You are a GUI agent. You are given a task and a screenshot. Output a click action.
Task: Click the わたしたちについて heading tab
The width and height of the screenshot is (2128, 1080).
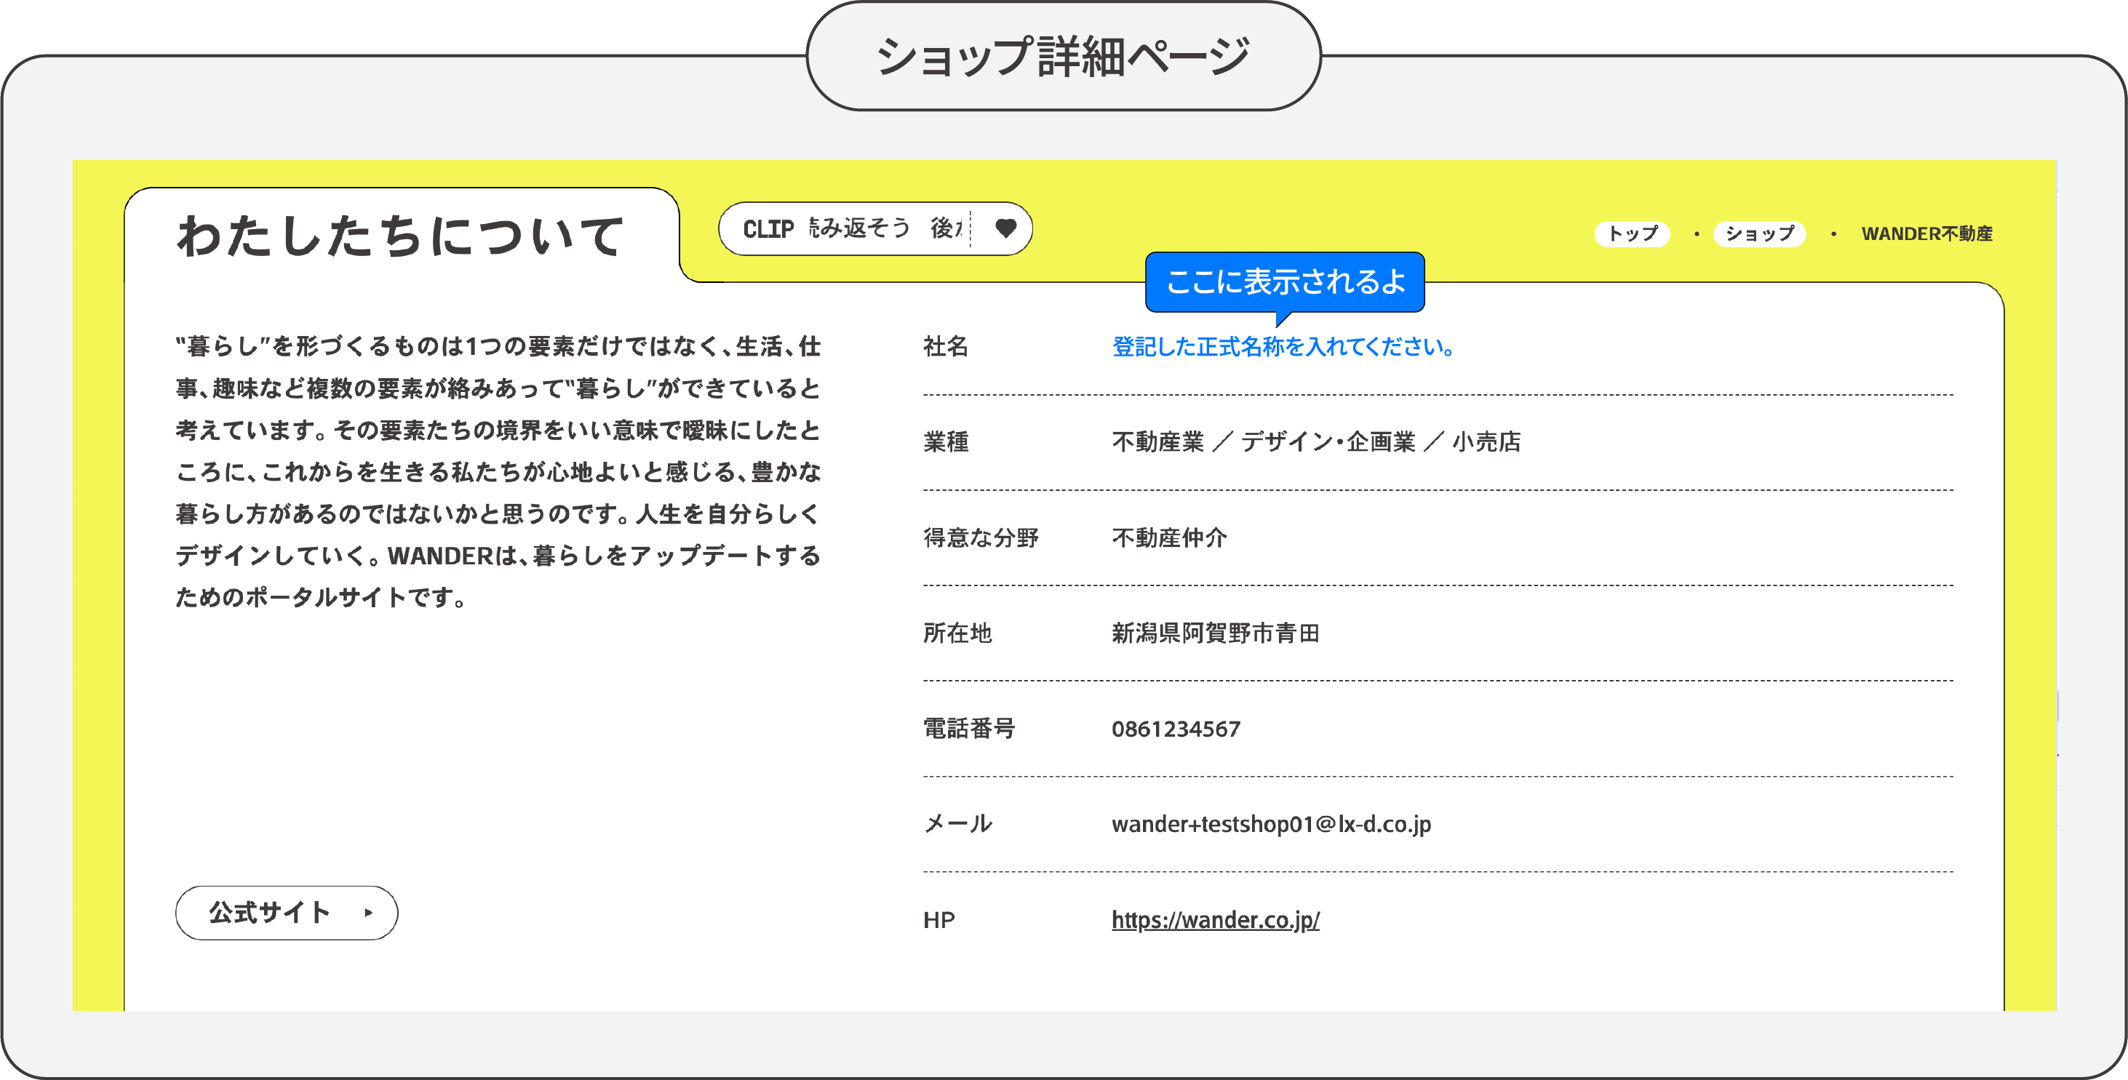pyautogui.click(x=401, y=237)
